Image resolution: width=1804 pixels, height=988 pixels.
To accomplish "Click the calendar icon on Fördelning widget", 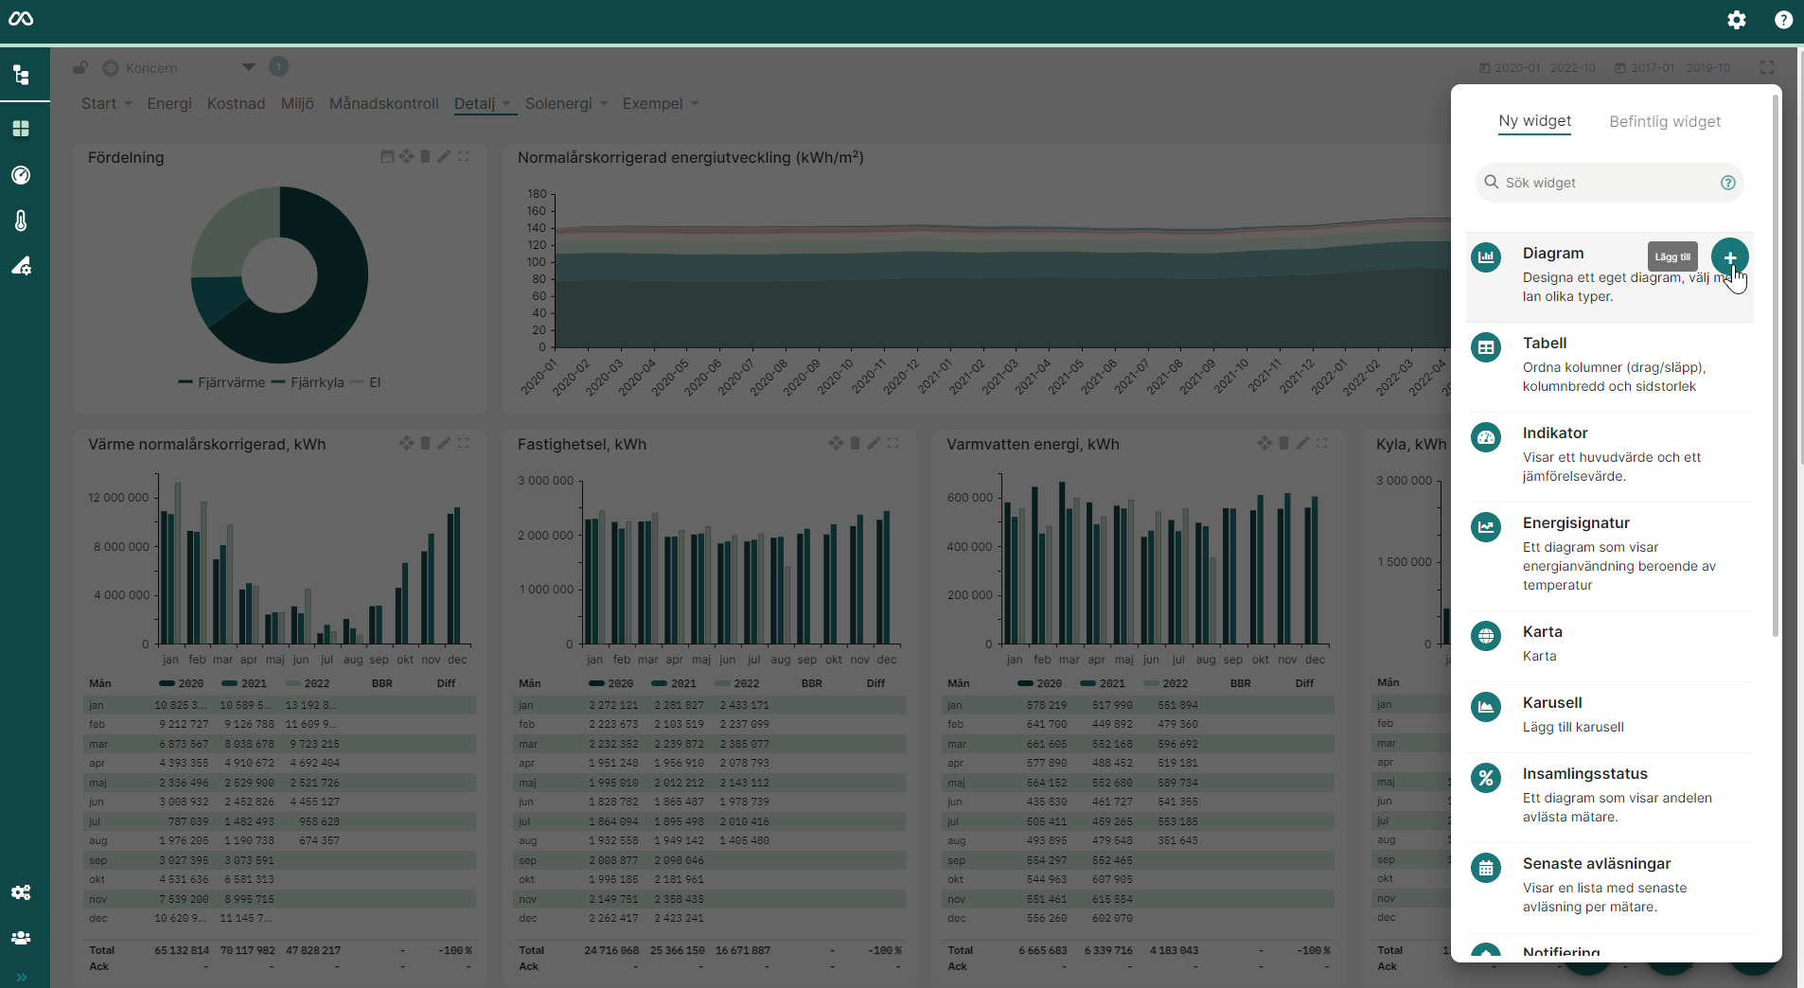I will [387, 156].
